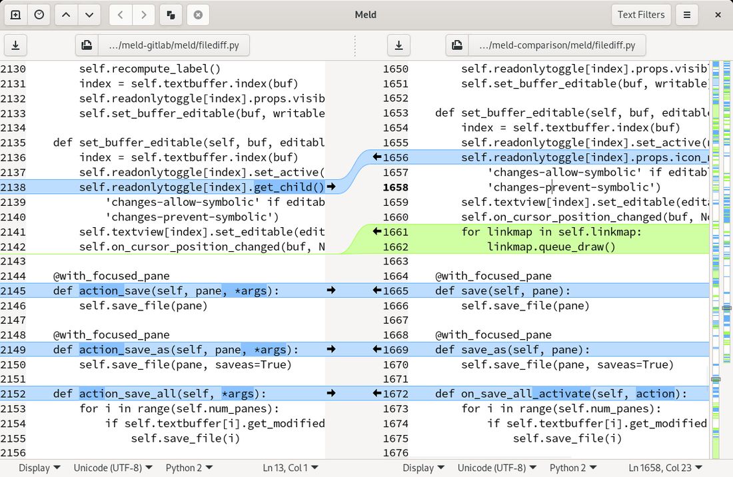Push the action_save change to the right pane
Screen dimensions: 733x477
click(331, 290)
